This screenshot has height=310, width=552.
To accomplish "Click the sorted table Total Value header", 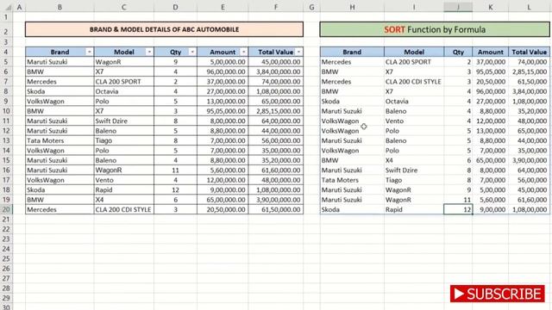I will [529, 52].
